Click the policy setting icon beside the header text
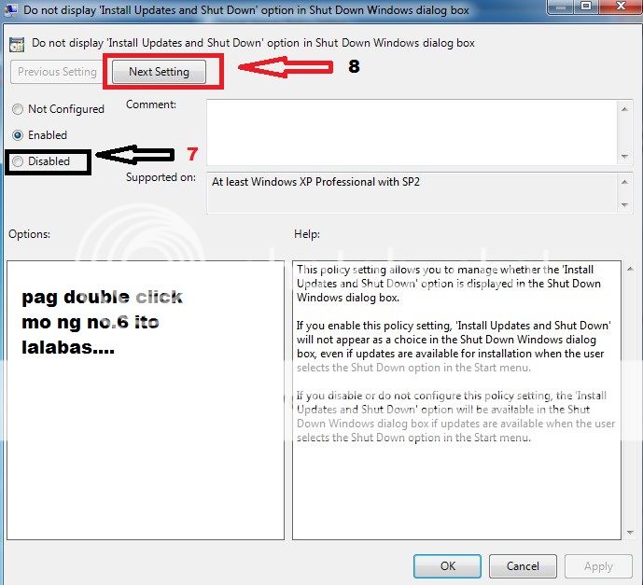This screenshot has width=643, height=585. pyautogui.click(x=16, y=43)
